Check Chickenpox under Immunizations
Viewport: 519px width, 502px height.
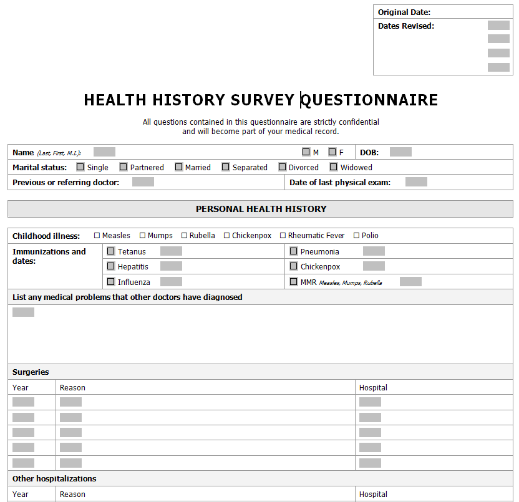tap(294, 266)
